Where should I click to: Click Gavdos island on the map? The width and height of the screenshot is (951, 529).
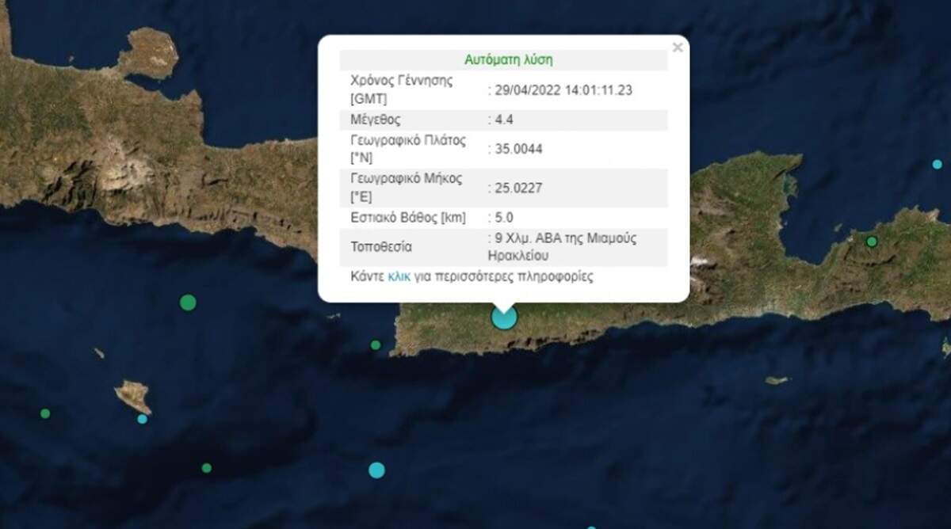tap(132, 394)
